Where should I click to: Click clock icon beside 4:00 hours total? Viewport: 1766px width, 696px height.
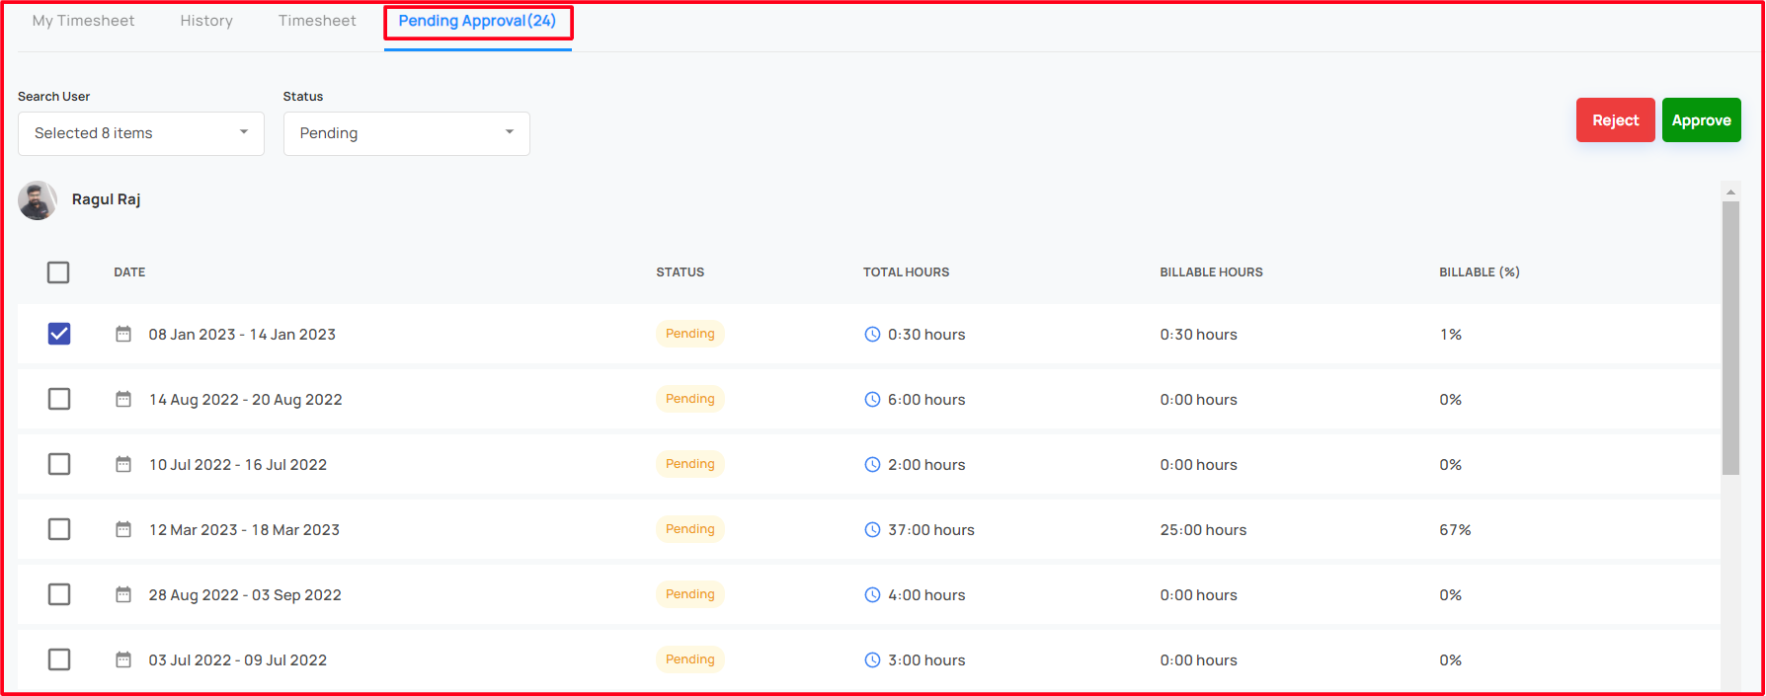872,594
